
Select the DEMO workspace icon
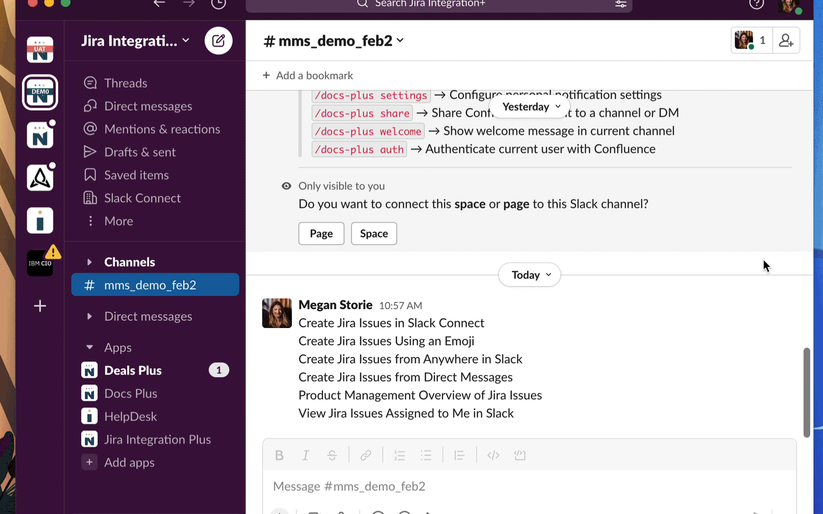click(40, 92)
